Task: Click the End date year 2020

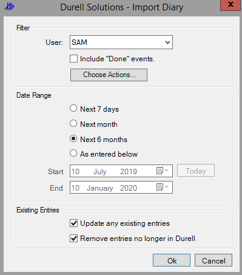Action: pos(129,188)
